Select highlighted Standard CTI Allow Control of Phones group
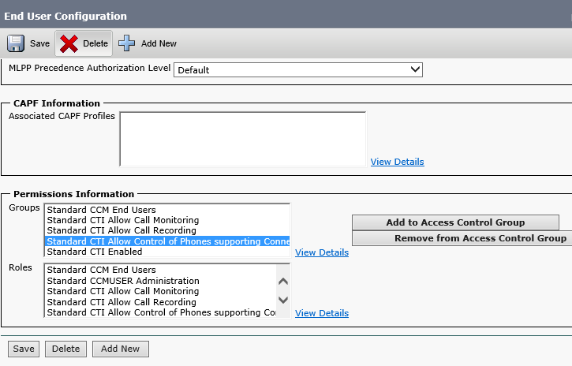 (x=167, y=241)
